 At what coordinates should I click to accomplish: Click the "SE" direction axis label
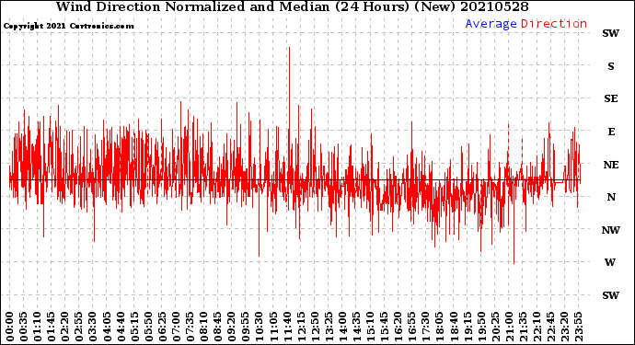coord(611,98)
